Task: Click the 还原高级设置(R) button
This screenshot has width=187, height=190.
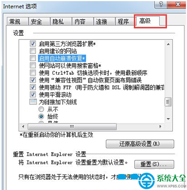Action: [x=140, y=144]
